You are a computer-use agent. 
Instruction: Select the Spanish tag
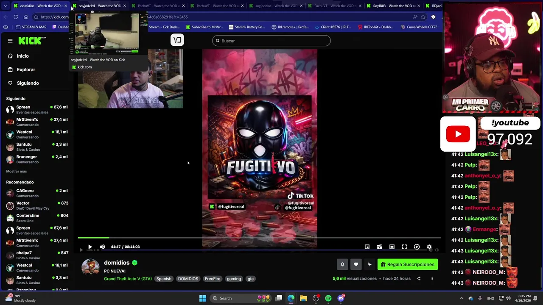(164, 279)
